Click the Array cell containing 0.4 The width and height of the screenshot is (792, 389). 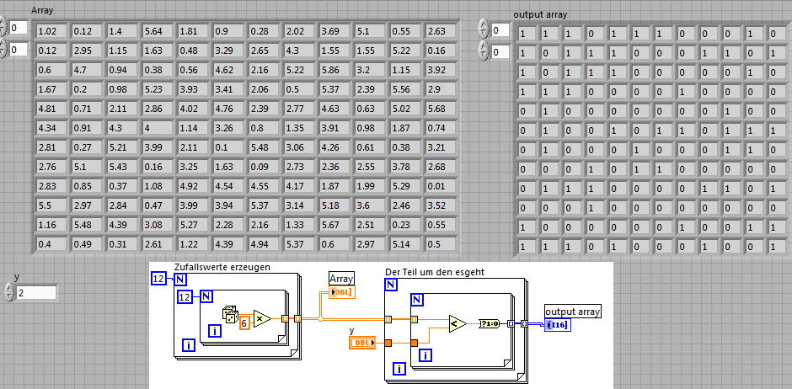[51, 245]
